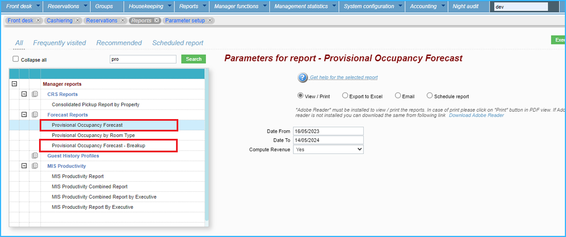Collapse the Manager reports tree node

tap(14, 84)
